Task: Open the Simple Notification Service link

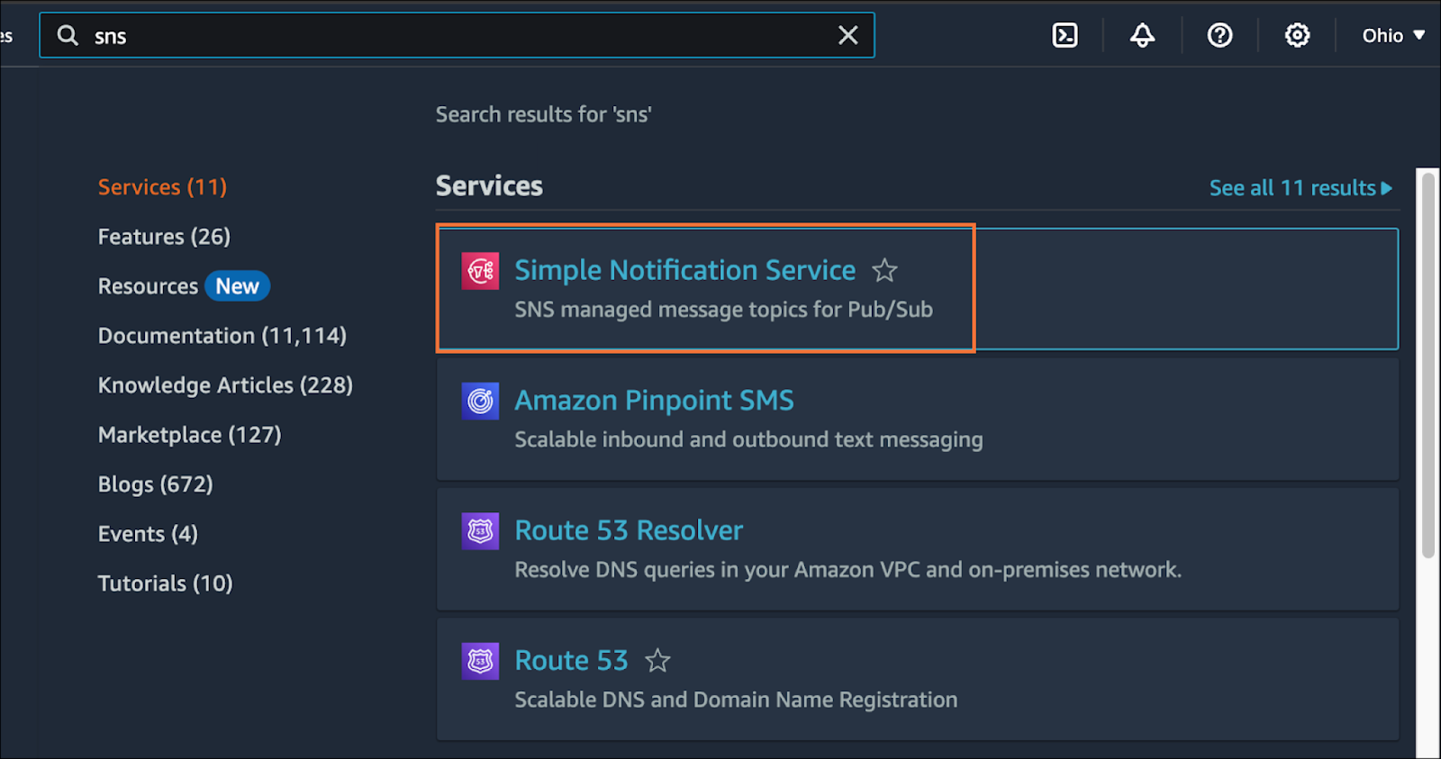Action: [x=684, y=270]
